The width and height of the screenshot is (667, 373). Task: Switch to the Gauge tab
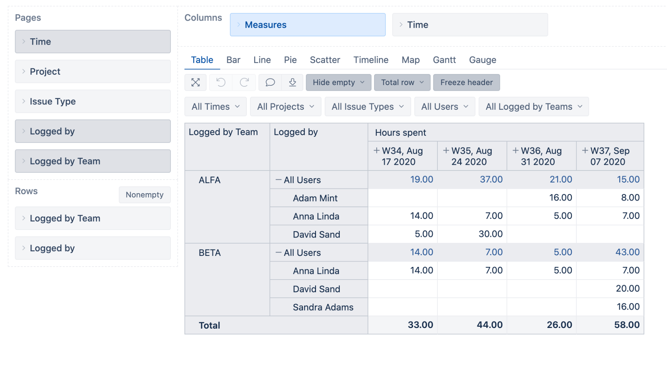tap(482, 60)
